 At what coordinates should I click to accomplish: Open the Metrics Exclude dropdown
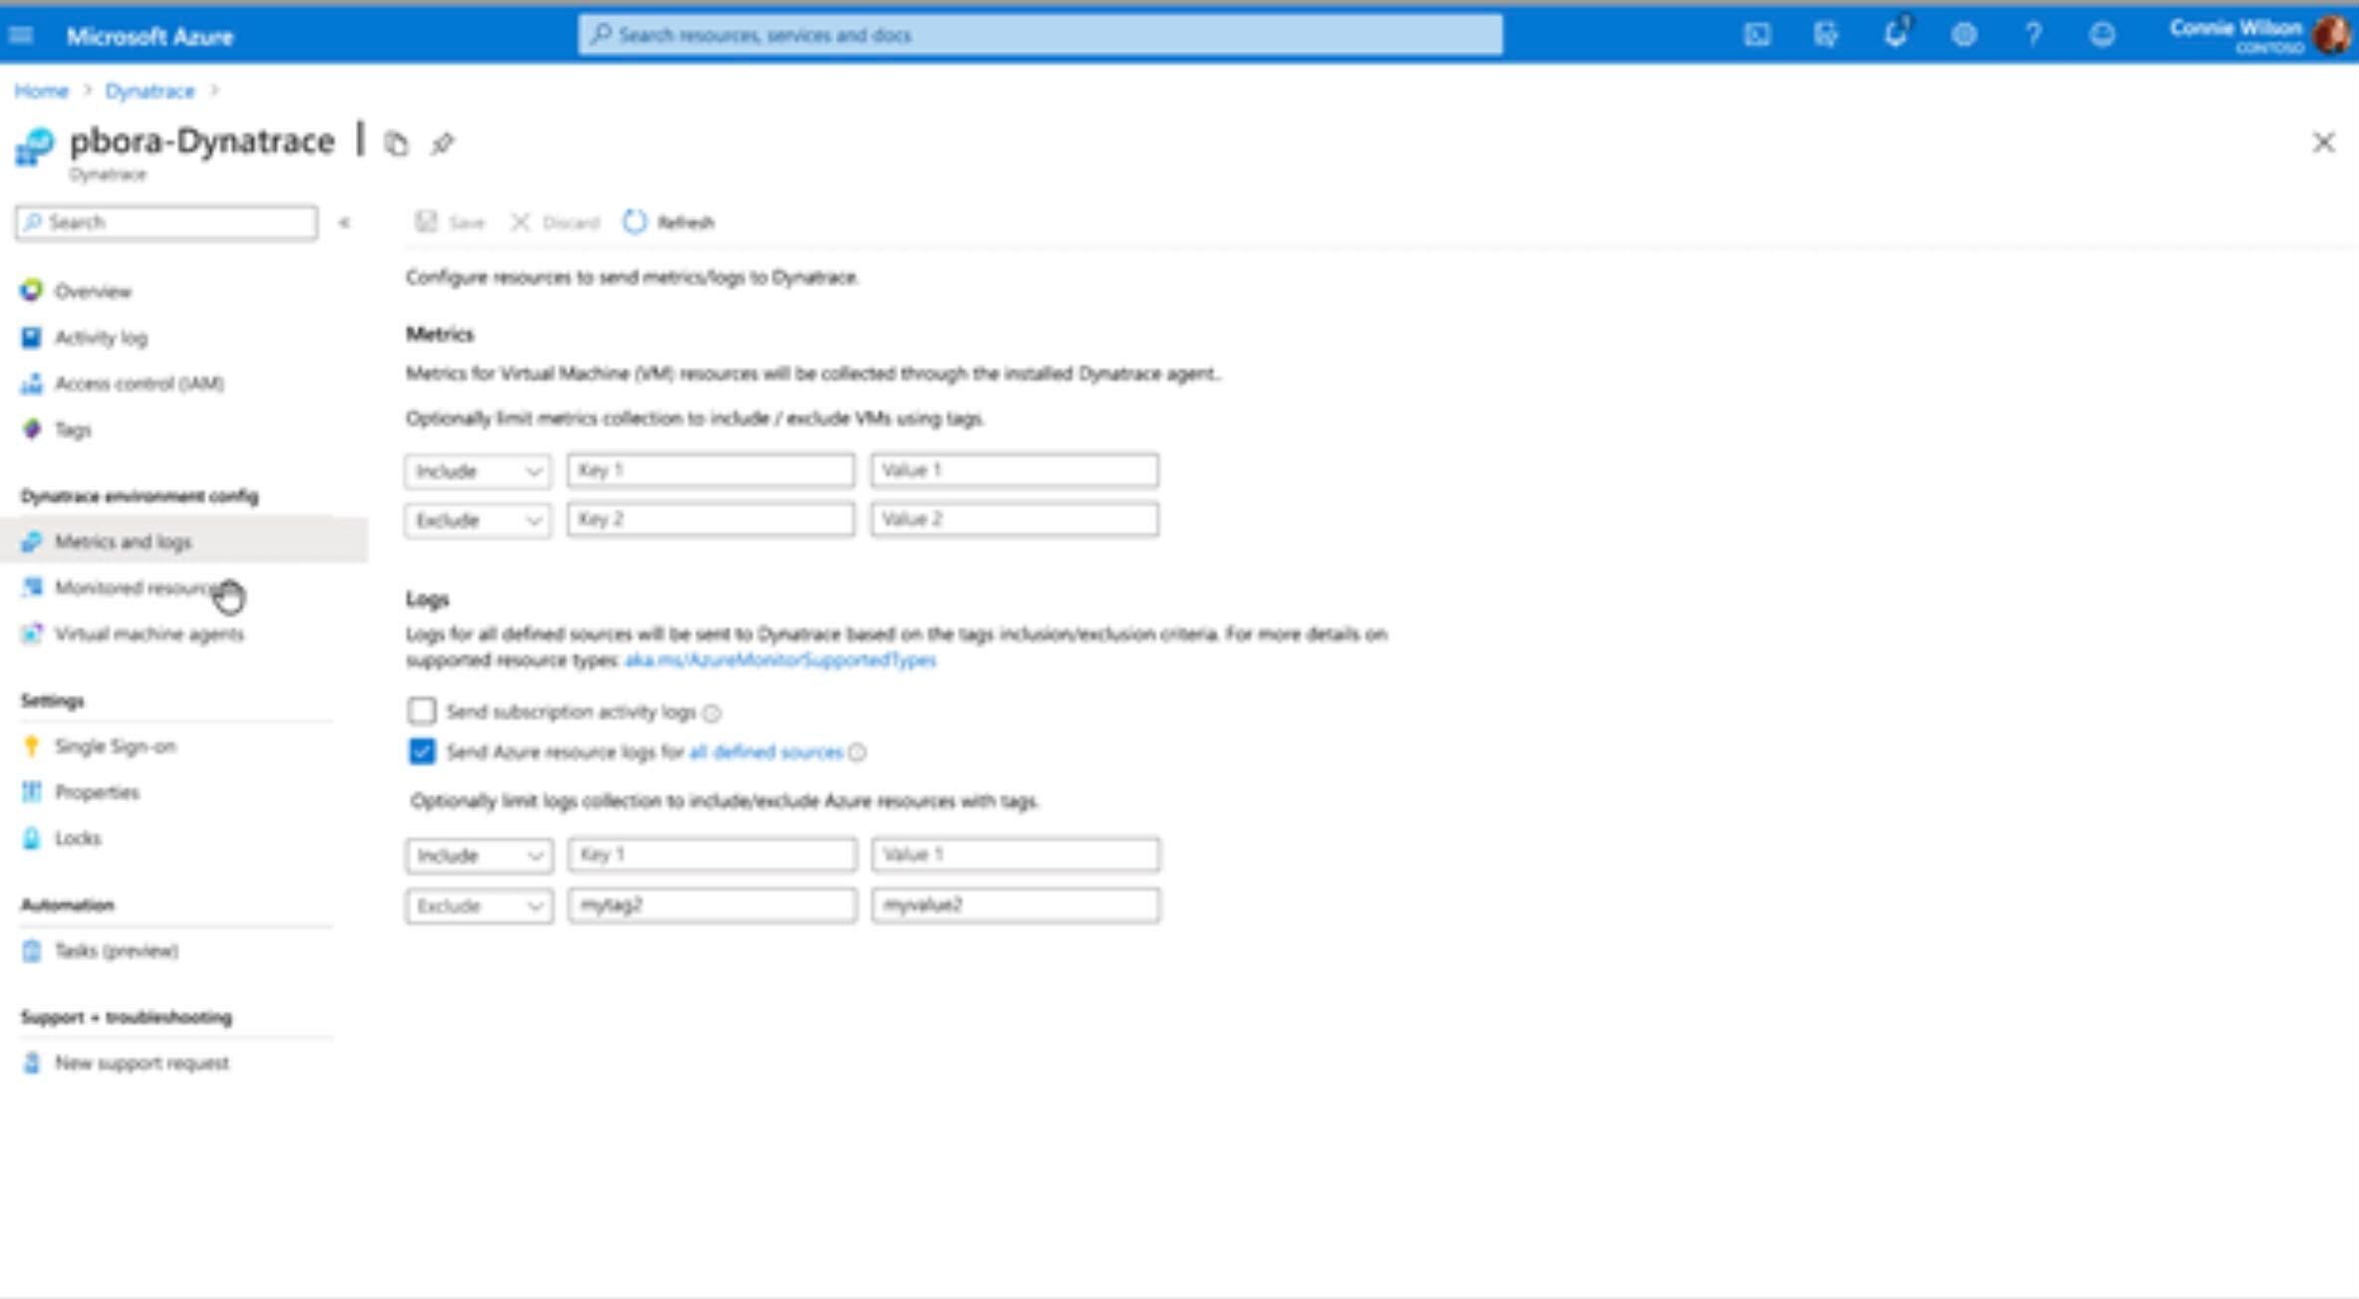(x=477, y=520)
